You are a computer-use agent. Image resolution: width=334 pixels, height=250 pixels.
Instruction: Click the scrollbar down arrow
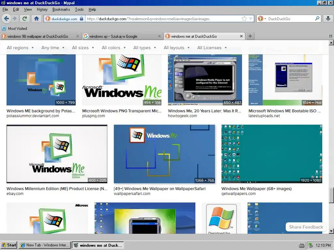331,231
